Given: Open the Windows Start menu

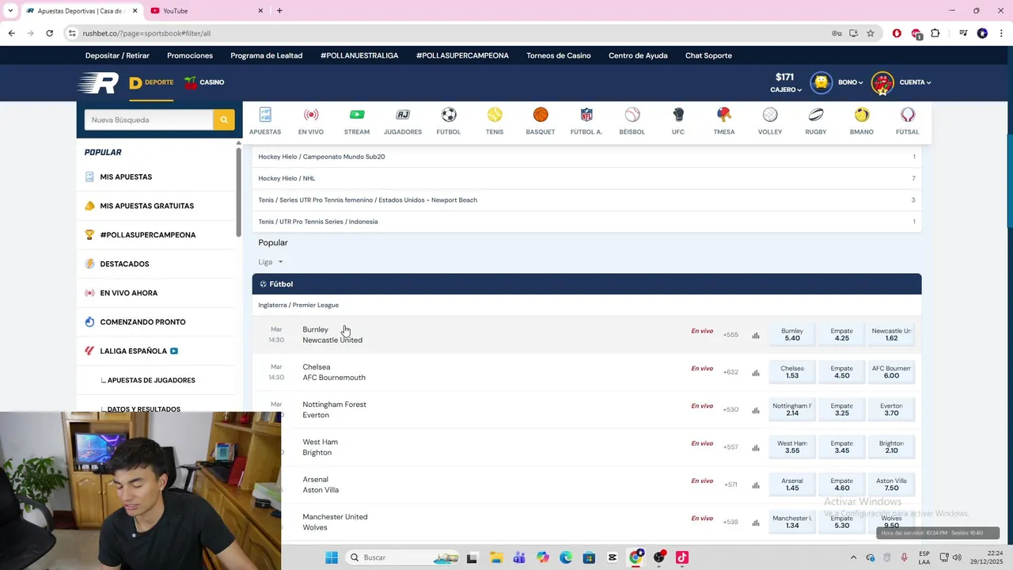Looking at the screenshot, I should point(332,557).
